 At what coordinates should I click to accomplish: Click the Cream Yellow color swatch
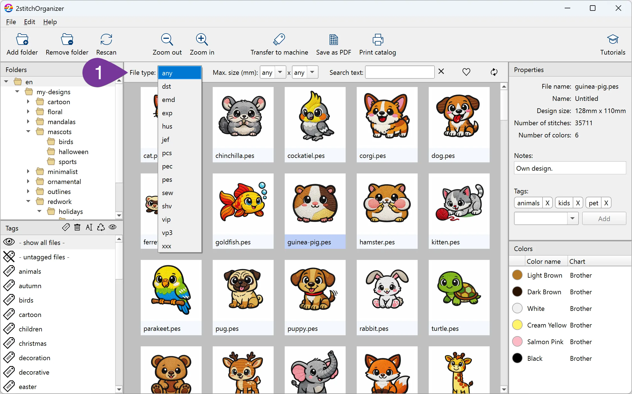click(517, 325)
